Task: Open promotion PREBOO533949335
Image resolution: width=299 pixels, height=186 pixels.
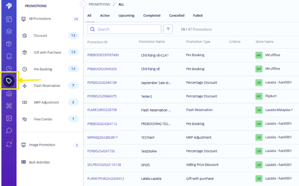Action: (102, 69)
